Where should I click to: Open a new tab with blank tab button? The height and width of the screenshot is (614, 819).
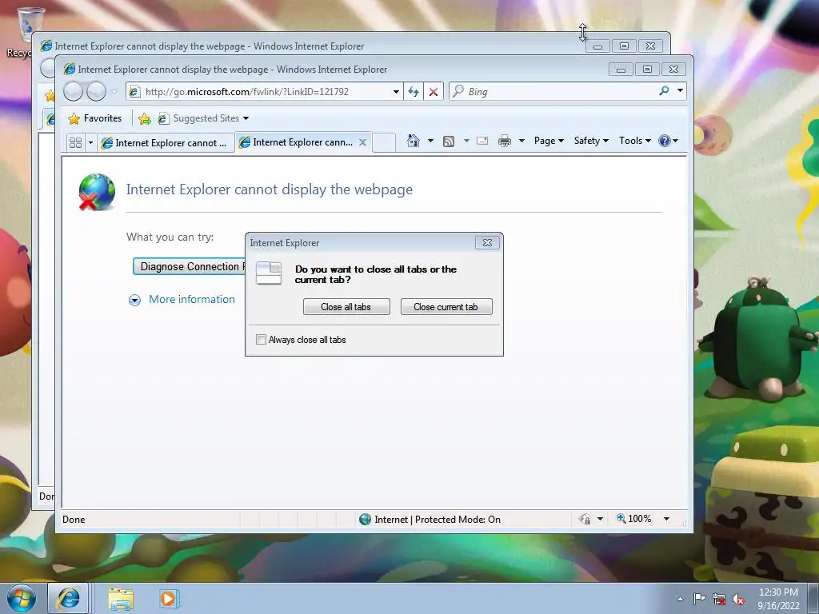pos(384,142)
